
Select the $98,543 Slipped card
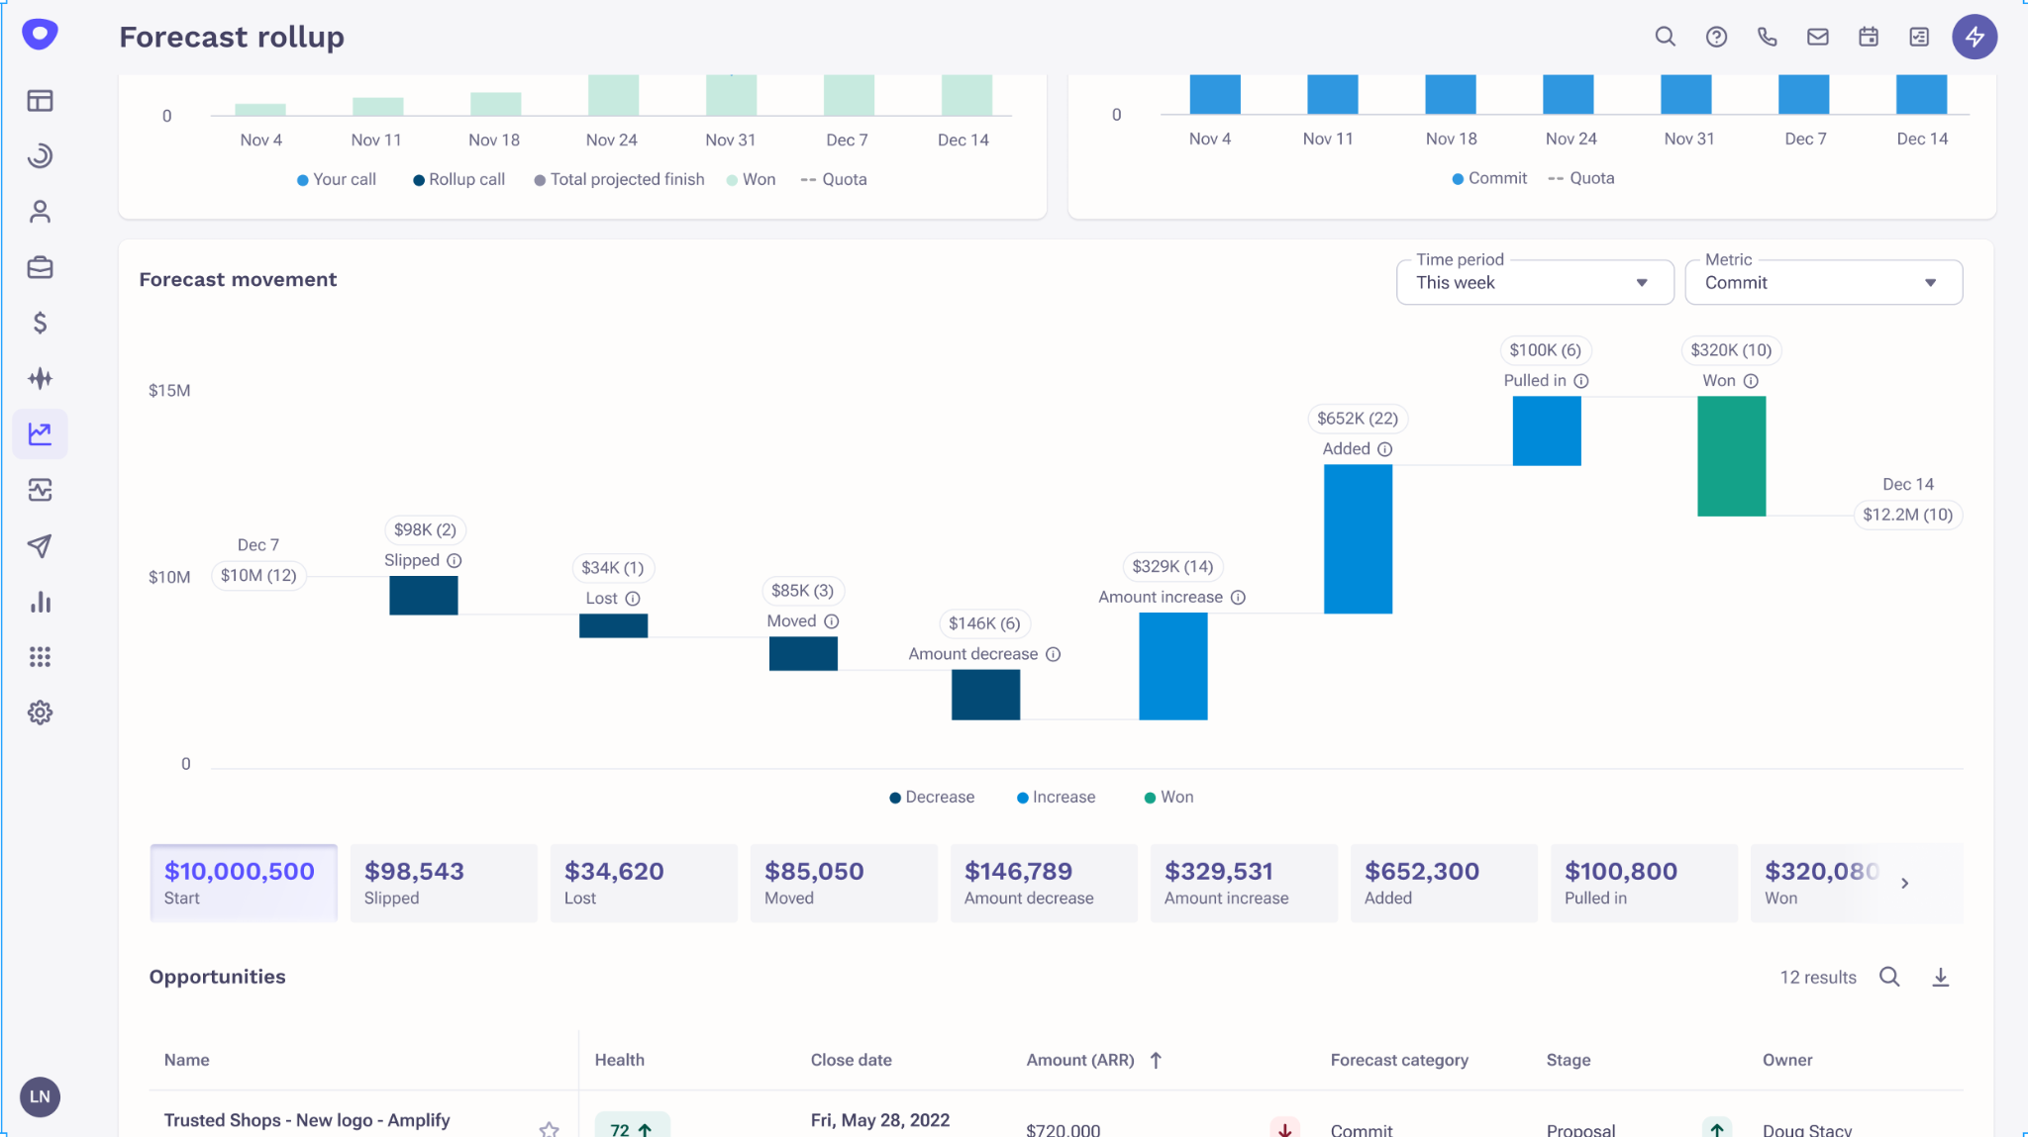(443, 883)
